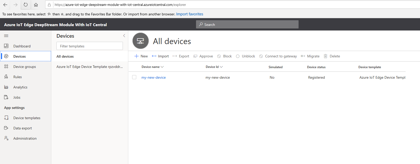
Task: Open Analytics page in sidebar
Action: pos(26,87)
